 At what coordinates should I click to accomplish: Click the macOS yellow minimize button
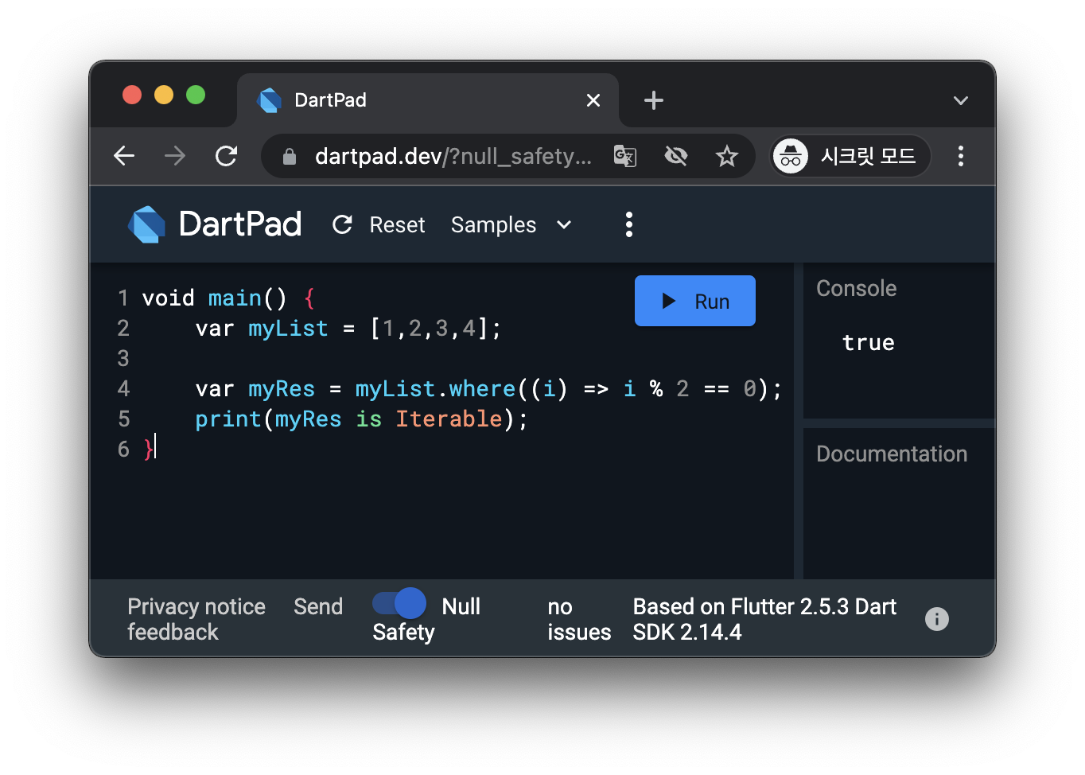coord(164,95)
